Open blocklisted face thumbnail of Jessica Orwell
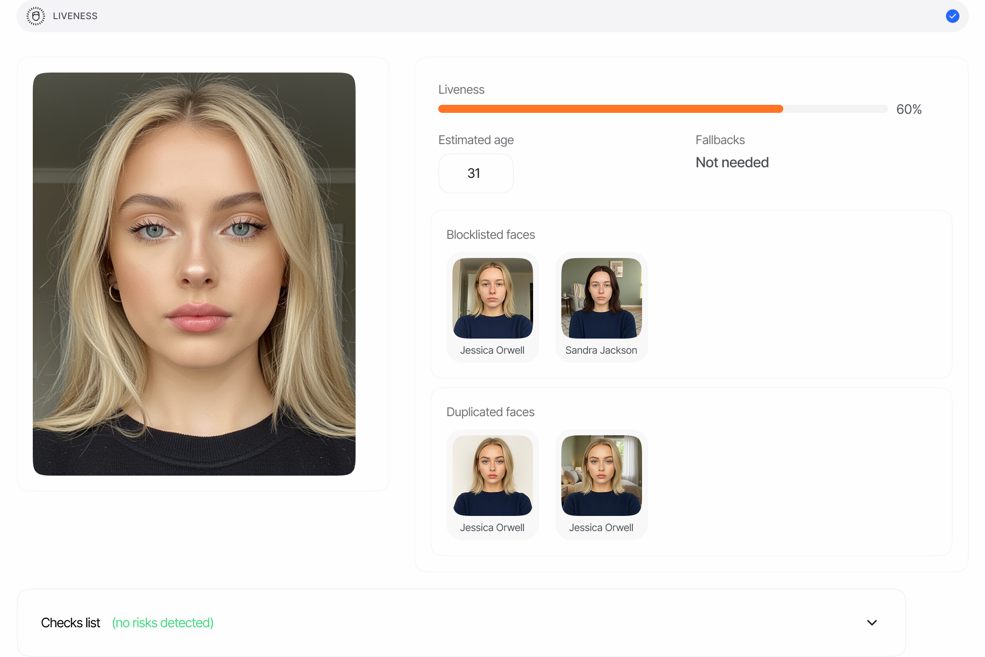985x657 pixels. pos(493,298)
